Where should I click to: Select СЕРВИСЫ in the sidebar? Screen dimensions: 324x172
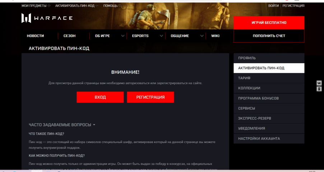[x=269, y=108]
